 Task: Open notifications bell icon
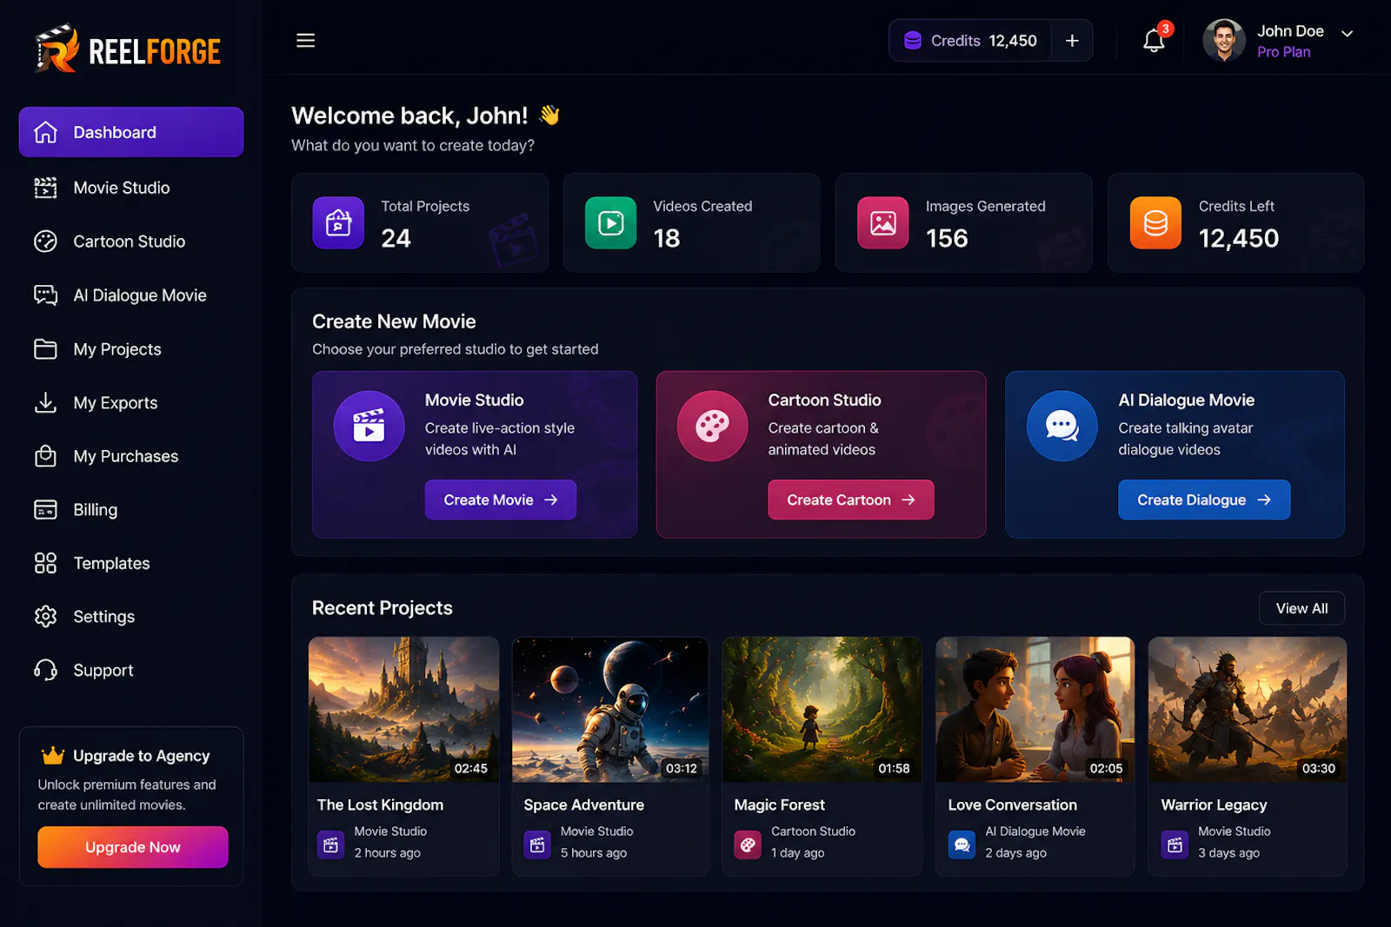1154,41
